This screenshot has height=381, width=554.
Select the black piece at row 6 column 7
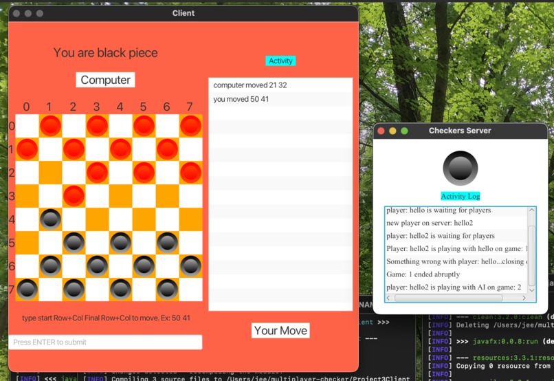191,266
